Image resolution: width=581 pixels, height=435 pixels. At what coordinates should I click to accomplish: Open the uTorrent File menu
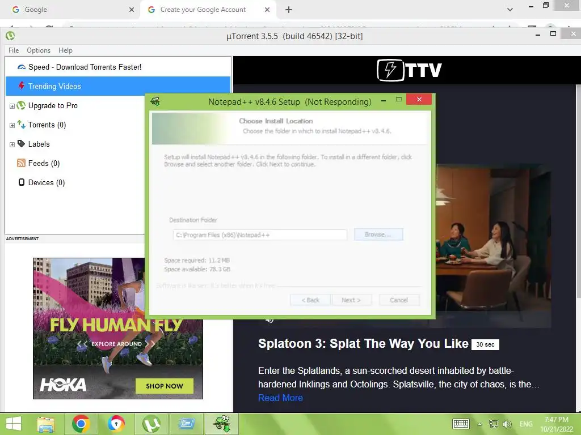[14, 50]
